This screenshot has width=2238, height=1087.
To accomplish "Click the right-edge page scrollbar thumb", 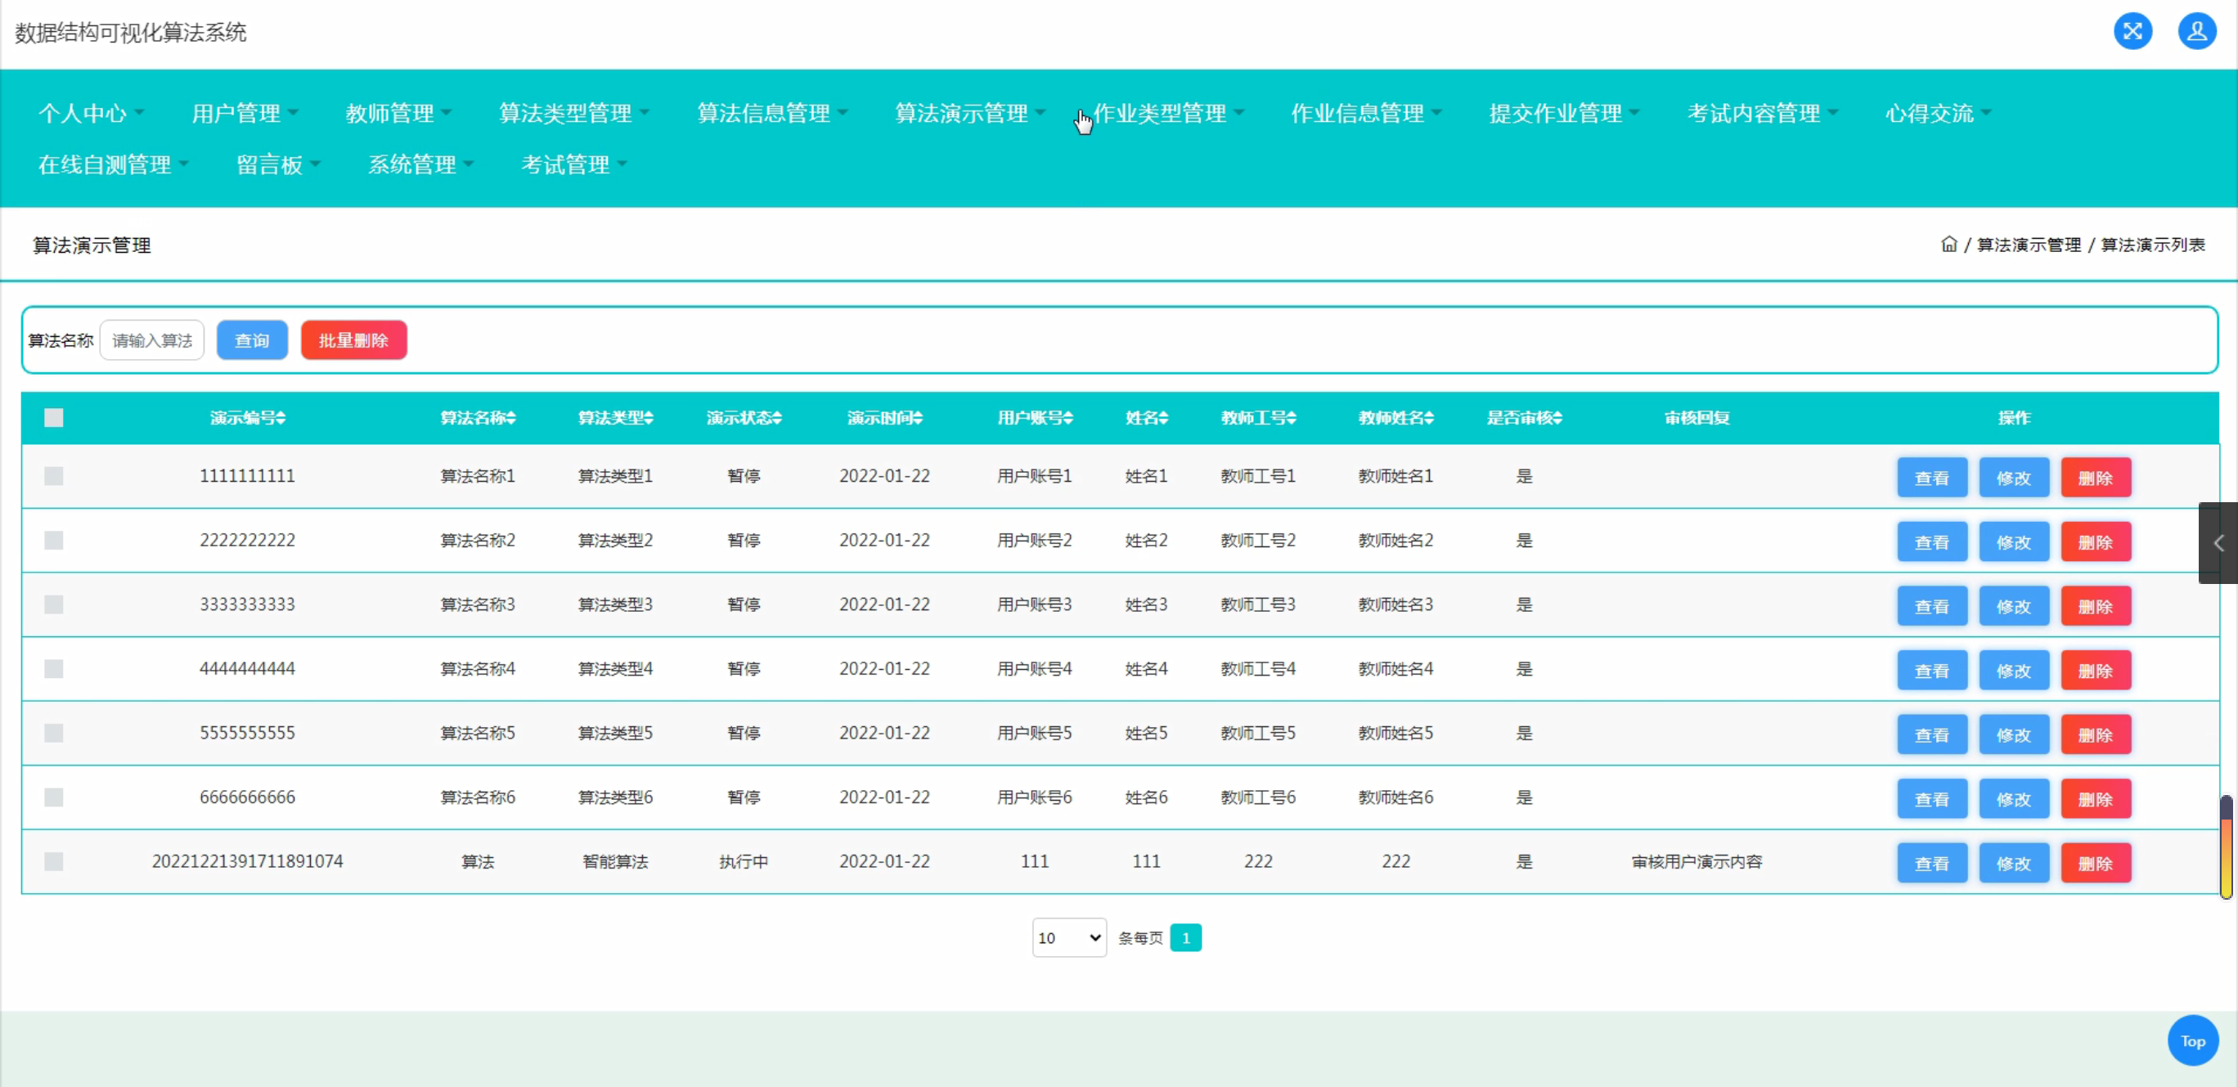I will 2226,847.
